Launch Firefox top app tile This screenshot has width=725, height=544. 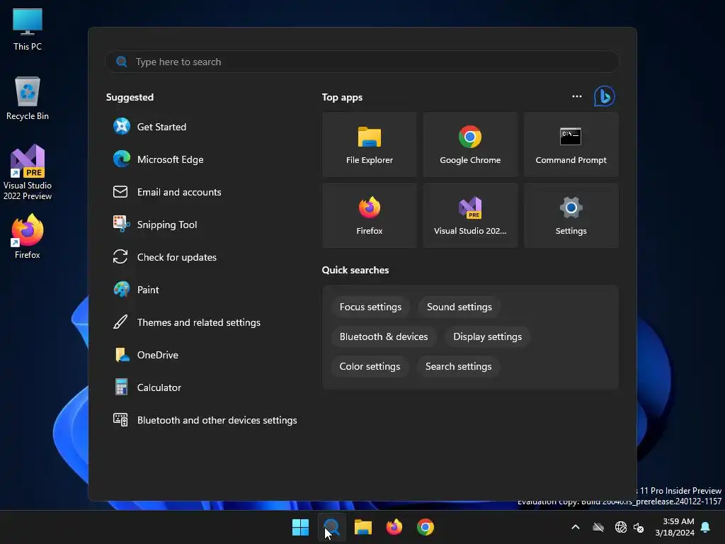(370, 215)
